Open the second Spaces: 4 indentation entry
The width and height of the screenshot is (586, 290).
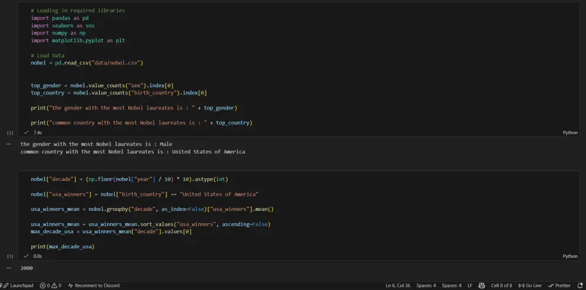(451, 285)
